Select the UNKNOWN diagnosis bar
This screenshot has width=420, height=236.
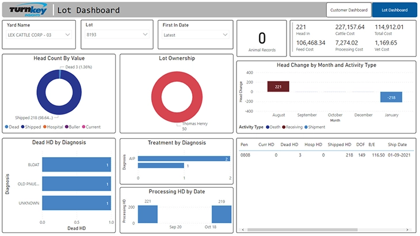pyautogui.click(x=77, y=203)
